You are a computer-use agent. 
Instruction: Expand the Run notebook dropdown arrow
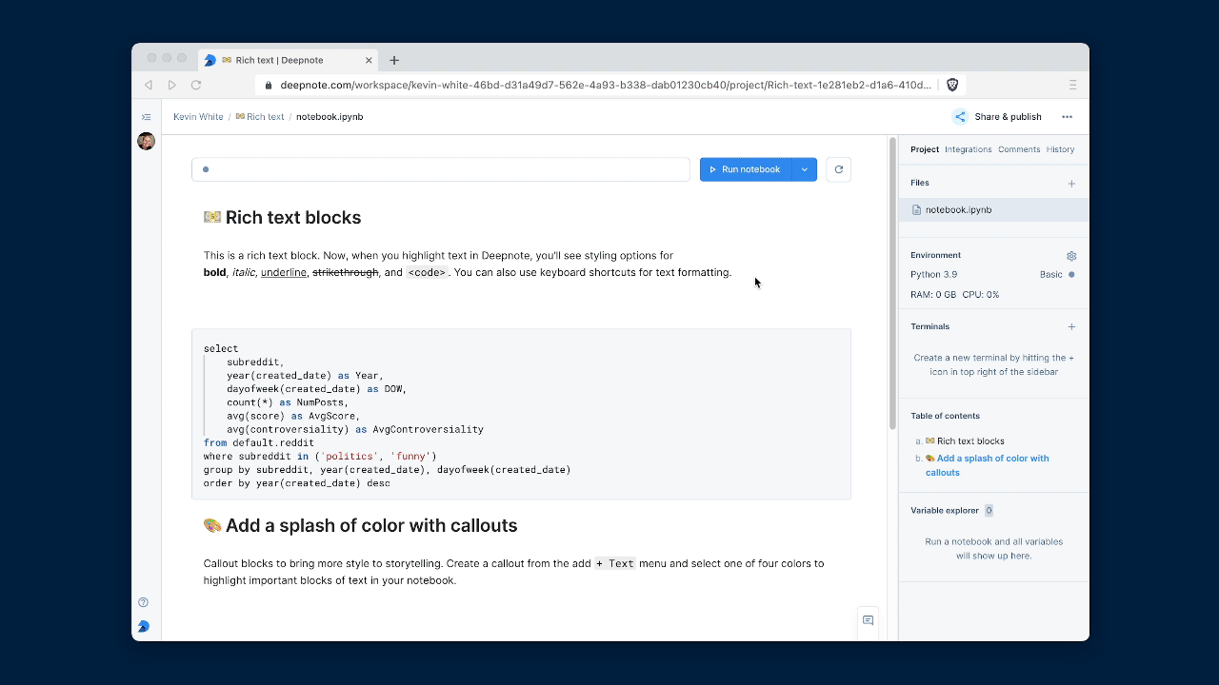click(805, 169)
